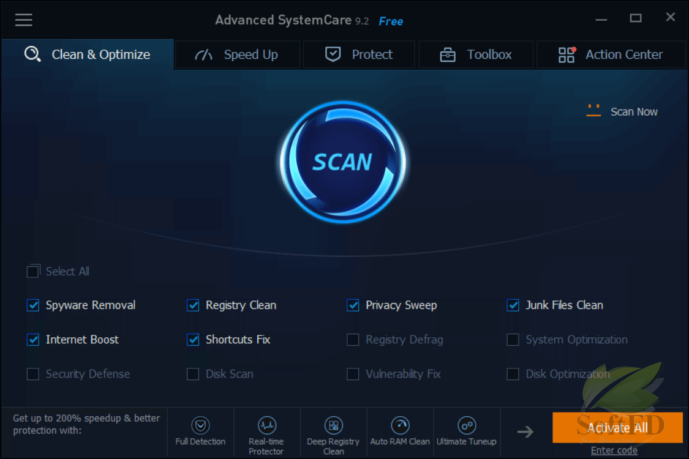Click the Spyware Removal label
Screen dimensions: 689x459
tap(91, 305)
